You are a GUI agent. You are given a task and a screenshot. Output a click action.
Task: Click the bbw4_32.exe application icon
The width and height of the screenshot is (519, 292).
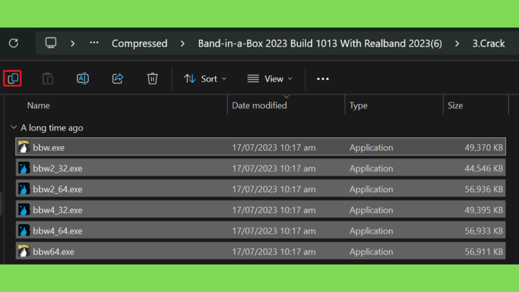pyautogui.click(x=23, y=209)
